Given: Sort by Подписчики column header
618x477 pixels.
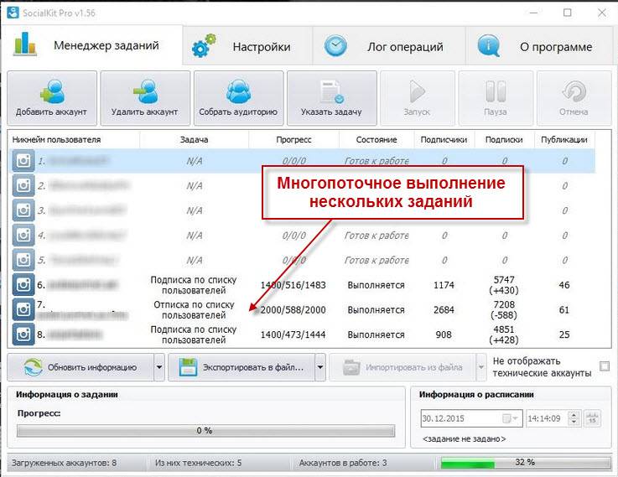Looking at the screenshot, I should tap(444, 139).
